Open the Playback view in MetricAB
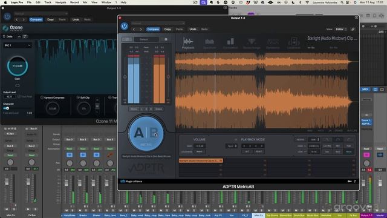The image size is (387, 218). (188, 43)
